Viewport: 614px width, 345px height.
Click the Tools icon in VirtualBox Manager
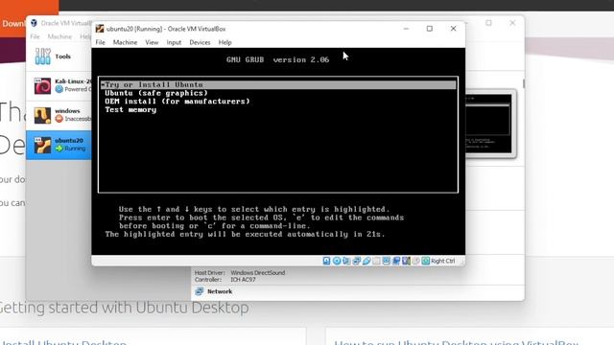coord(42,57)
